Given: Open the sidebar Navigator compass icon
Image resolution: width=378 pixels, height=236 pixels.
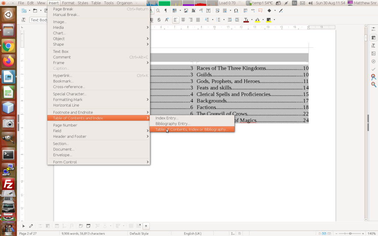Looking at the screenshot, I should 373,61.
